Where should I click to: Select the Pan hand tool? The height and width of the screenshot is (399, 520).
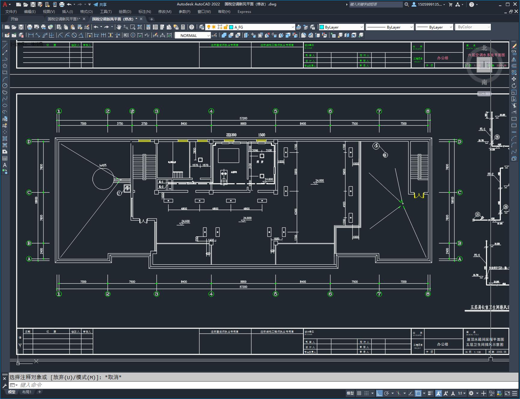119,27
